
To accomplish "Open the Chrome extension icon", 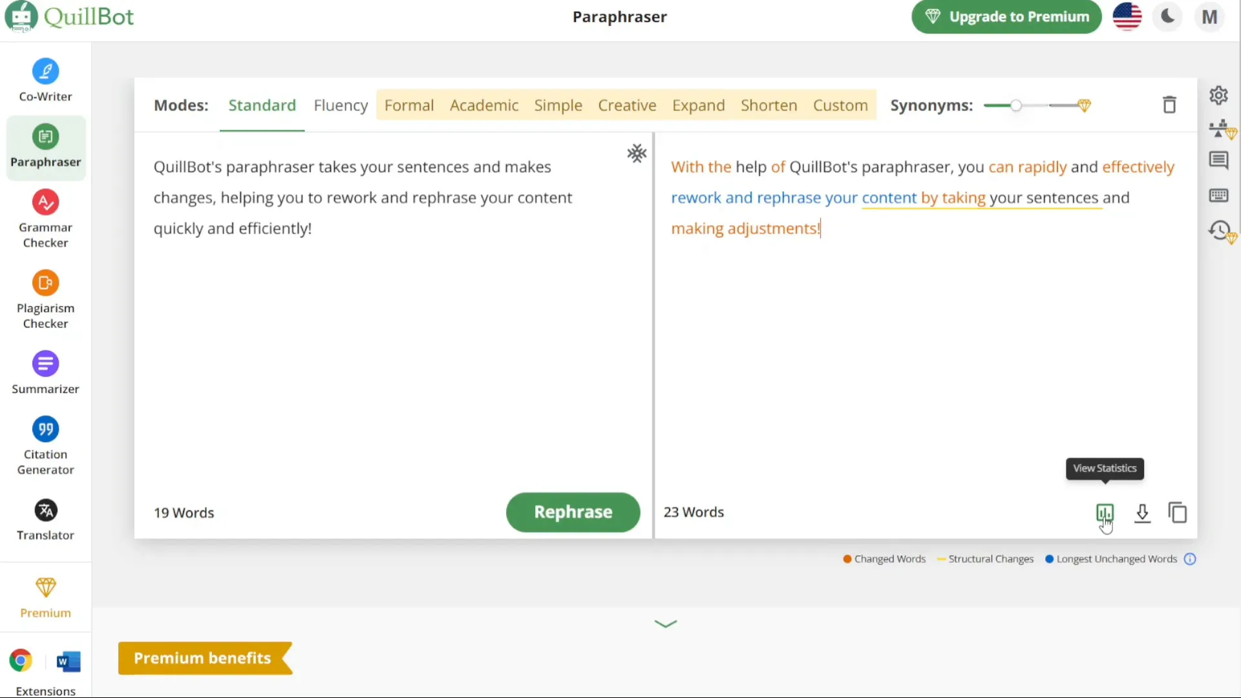I will 21,661.
